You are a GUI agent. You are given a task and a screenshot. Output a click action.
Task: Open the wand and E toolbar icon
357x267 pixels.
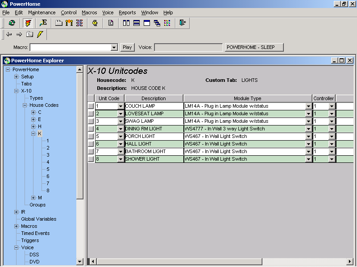(43, 23)
